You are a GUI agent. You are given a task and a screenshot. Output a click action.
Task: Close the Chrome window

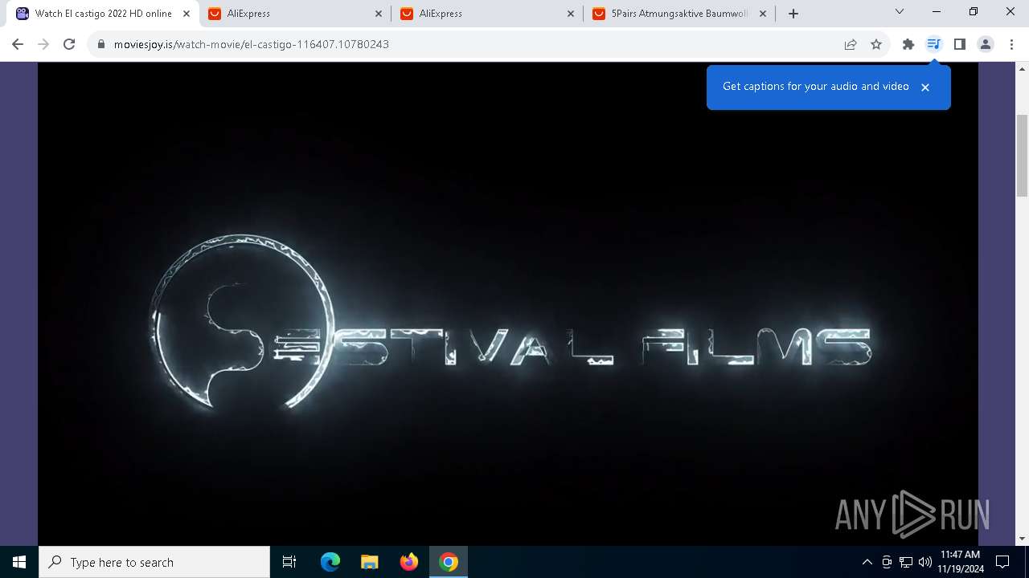point(1011,12)
